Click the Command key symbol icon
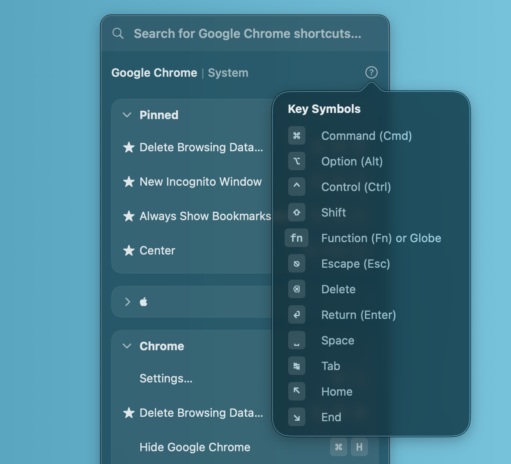Viewport: 511px width, 464px height. [x=297, y=136]
